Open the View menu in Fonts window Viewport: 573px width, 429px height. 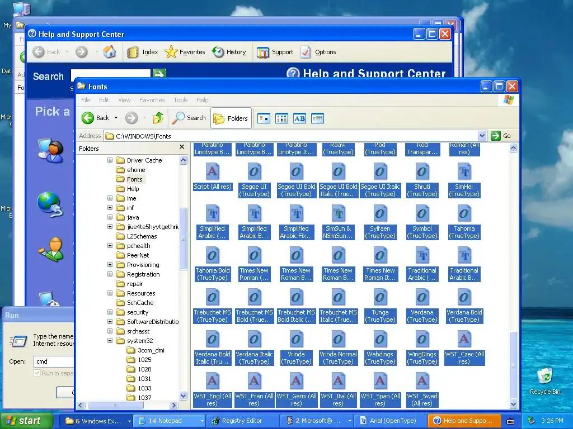pos(124,100)
